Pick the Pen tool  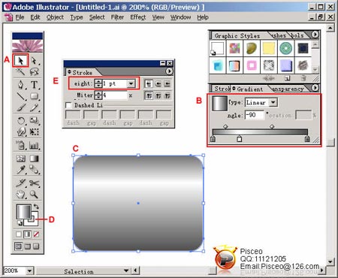click(20, 85)
